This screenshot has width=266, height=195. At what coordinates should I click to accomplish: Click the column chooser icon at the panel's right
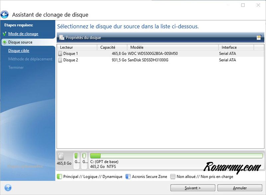[x=259, y=38]
